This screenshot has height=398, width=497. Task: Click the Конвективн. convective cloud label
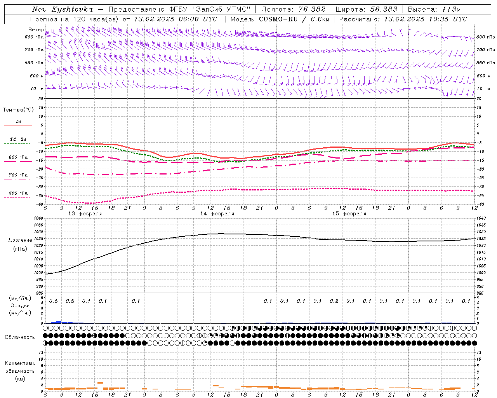[x=20, y=363]
